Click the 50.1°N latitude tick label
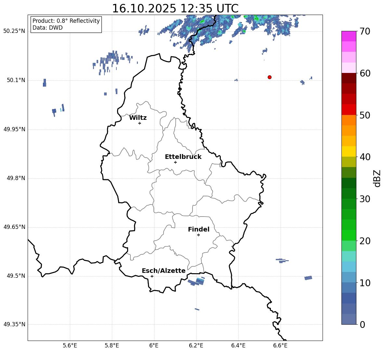The image size is (385, 352). click(16, 80)
